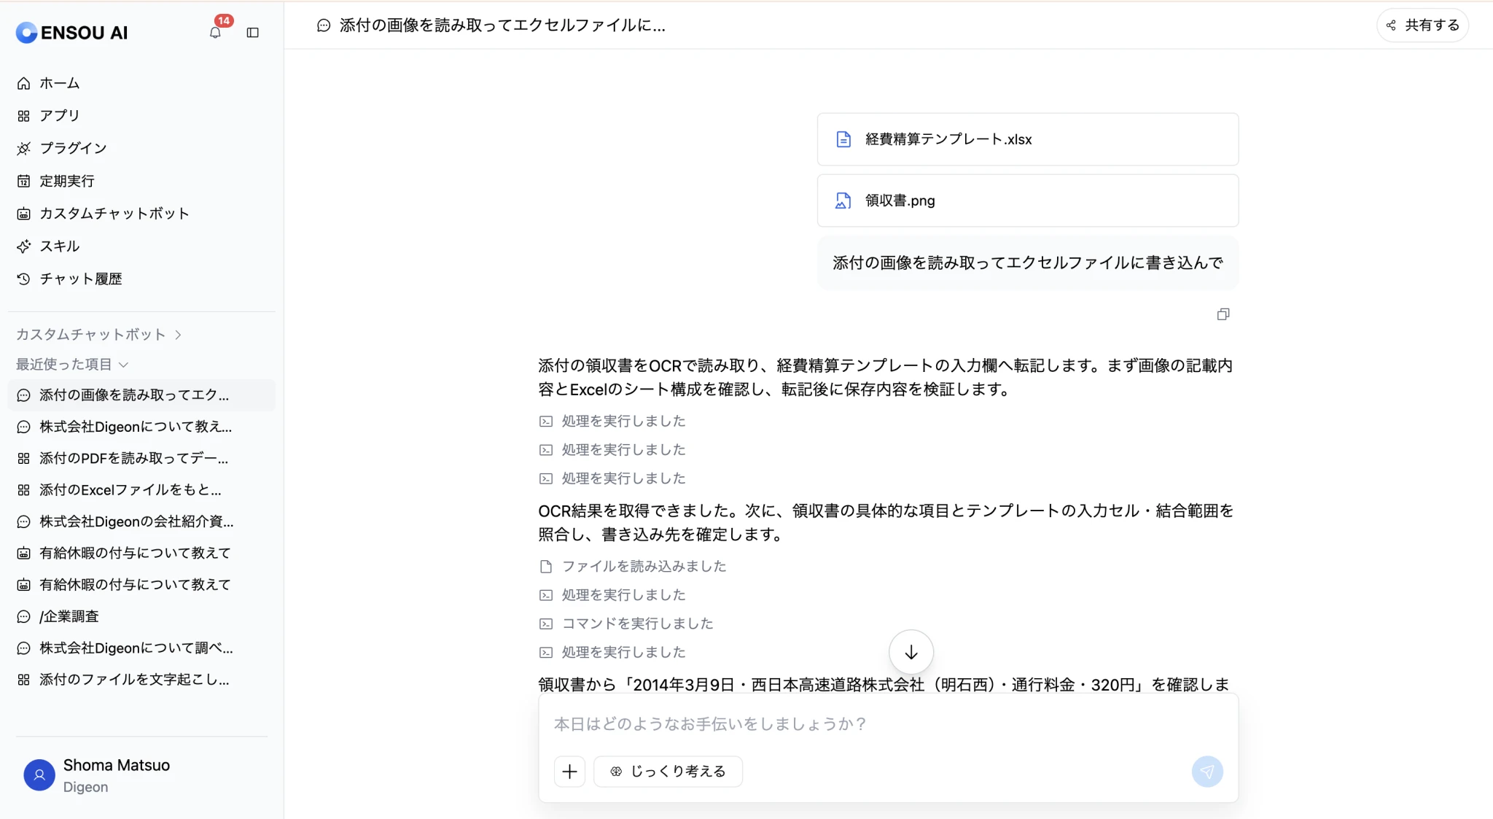
Task: Expand the コマンドを実行しました step
Action: pyautogui.click(x=626, y=624)
